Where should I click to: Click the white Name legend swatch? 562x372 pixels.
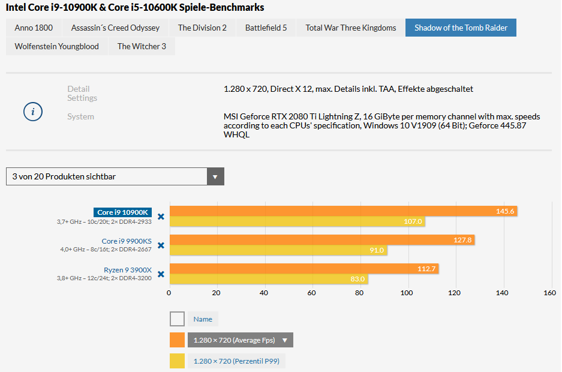(177, 319)
